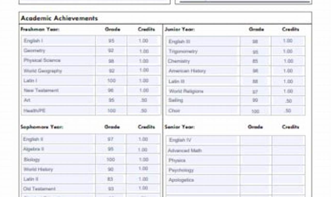Screen dimensions: 331x197
Task: Click the World History course name field
Action: (58, 169)
